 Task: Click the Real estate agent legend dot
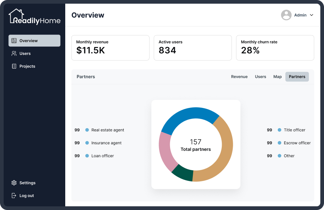click(x=87, y=130)
